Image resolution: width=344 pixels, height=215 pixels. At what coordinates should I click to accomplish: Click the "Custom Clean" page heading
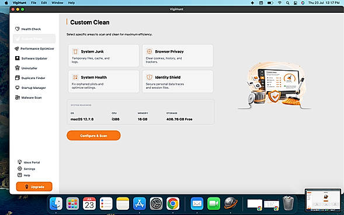(x=90, y=22)
